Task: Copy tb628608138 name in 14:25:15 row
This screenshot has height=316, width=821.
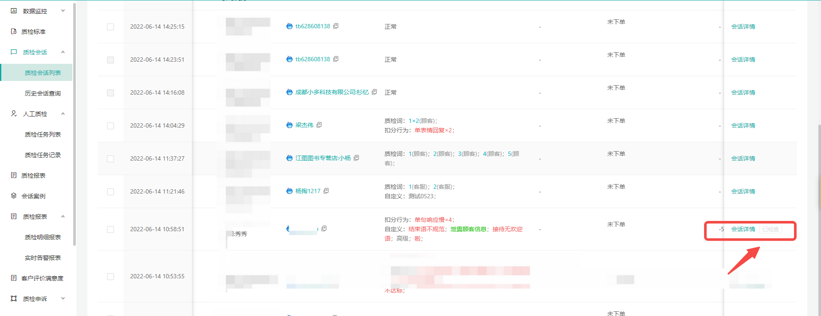Action: point(336,26)
